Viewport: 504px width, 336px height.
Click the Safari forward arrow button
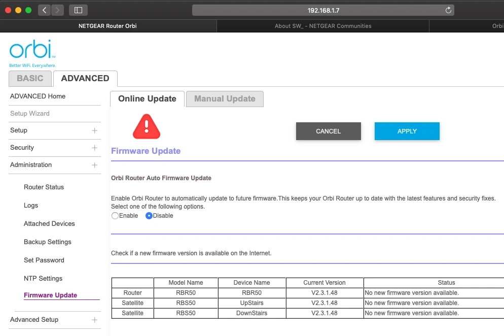click(57, 10)
